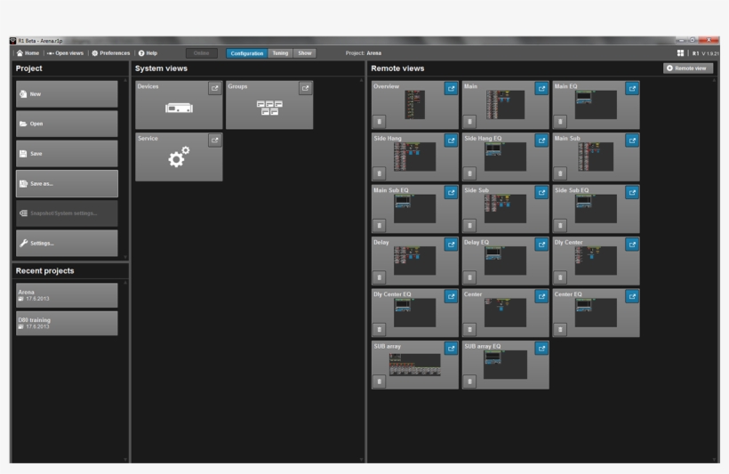729x474 pixels.
Task: Open the Side Sub thumbnail preview
Action: (x=505, y=209)
